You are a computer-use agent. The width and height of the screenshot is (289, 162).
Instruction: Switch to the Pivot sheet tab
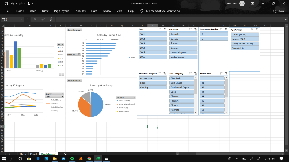point(34,154)
